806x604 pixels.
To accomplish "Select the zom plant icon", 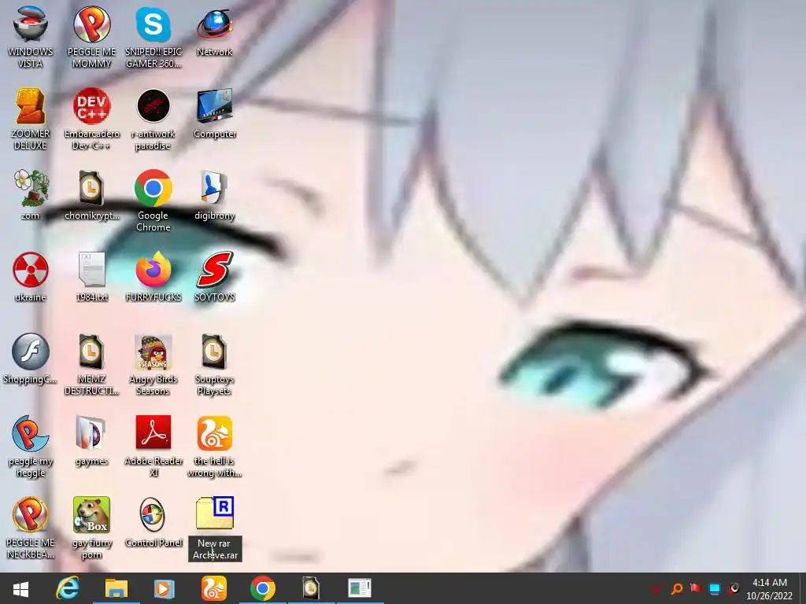I will coord(31,194).
